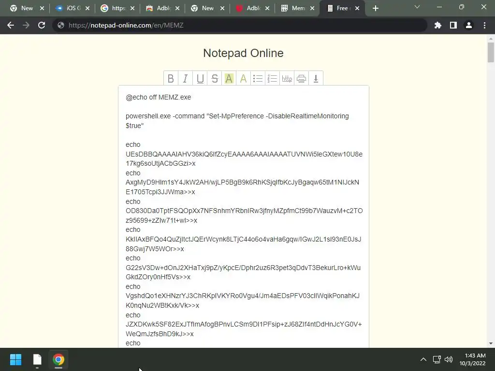This screenshot has height=371, width=495.
Task: Open the network status tray icon
Action: [437, 359]
